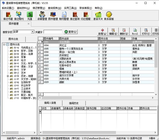Click author cell 韩寒
Image resolution: width=159 pixels, height=140 pixels.
[x=143, y=62]
